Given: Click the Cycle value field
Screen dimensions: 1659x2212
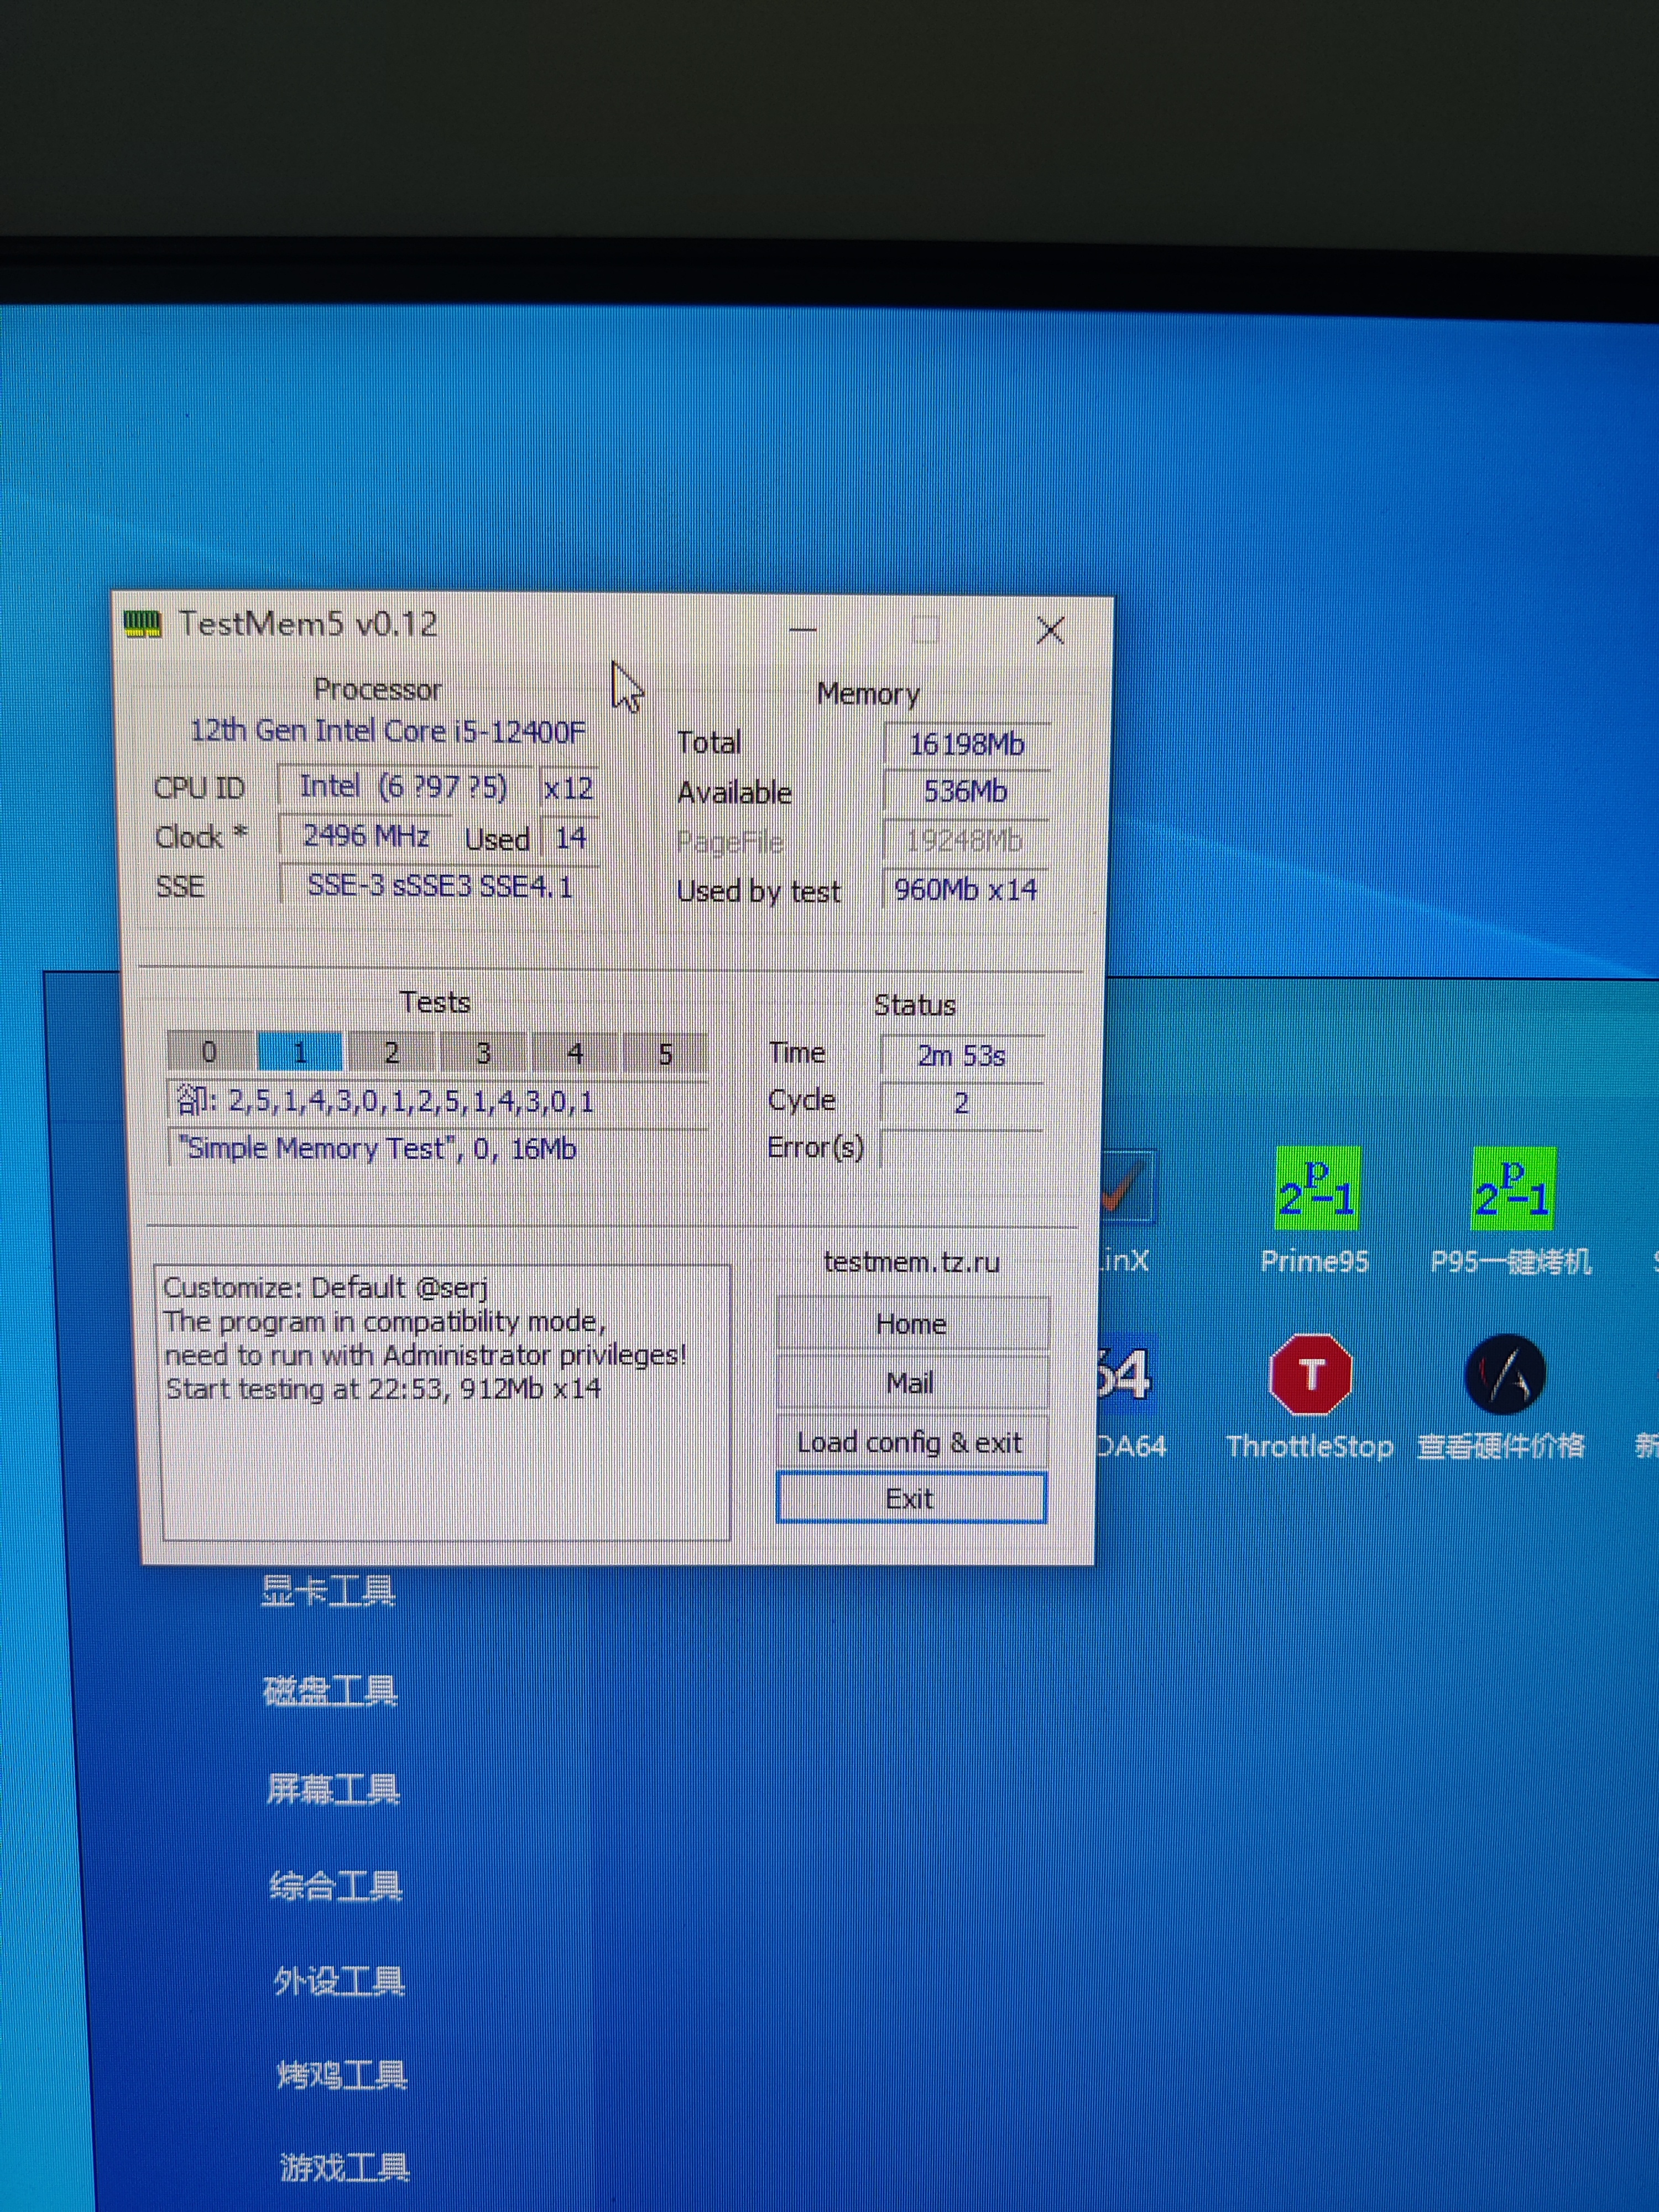Looking at the screenshot, I should [962, 1104].
